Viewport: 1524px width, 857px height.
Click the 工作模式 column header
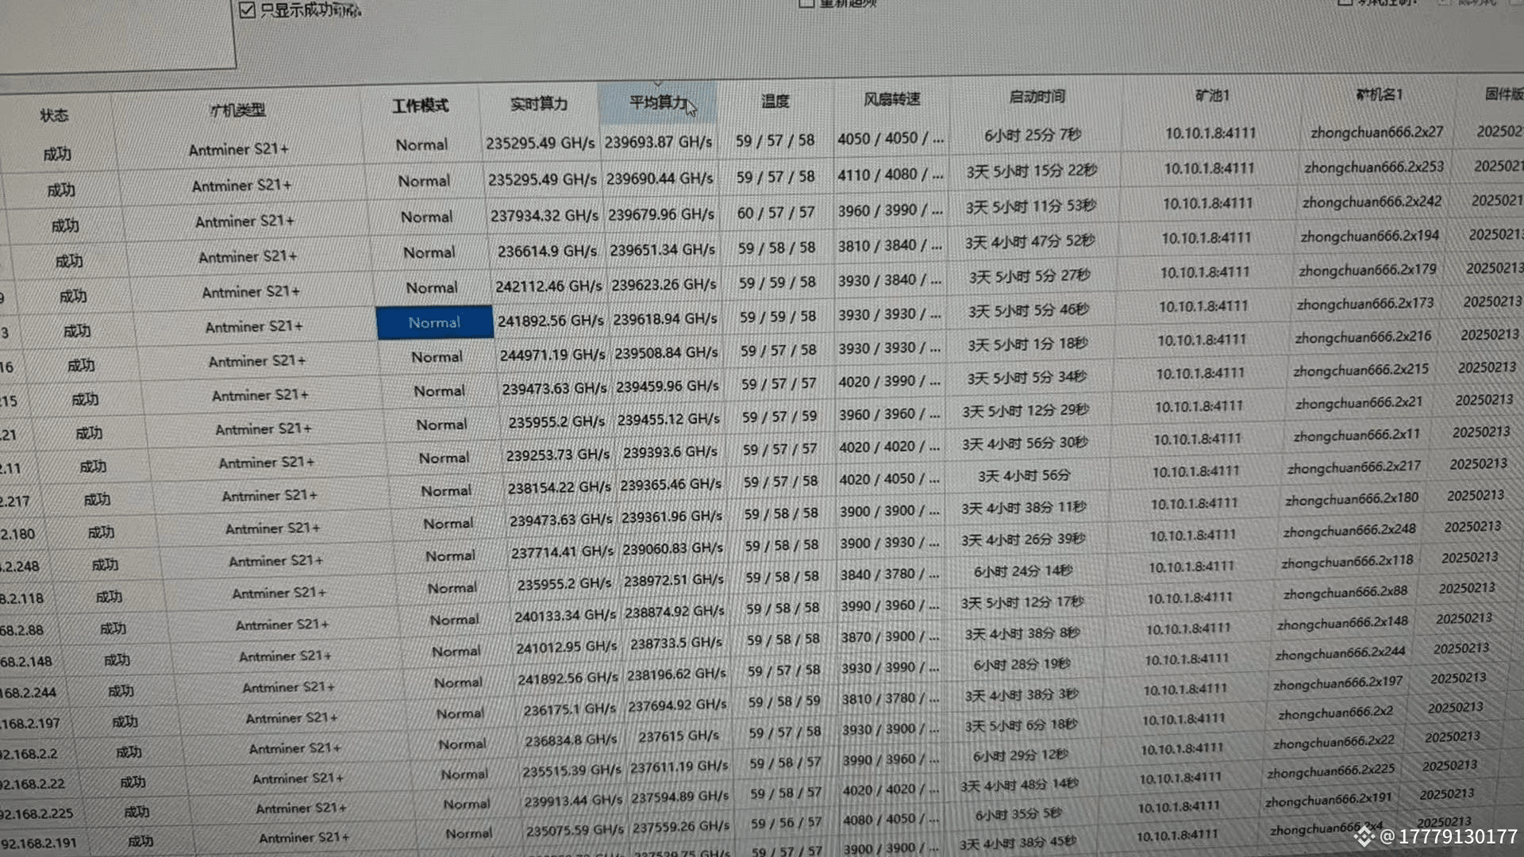(420, 106)
